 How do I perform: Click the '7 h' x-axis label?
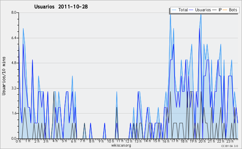(82, 141)
